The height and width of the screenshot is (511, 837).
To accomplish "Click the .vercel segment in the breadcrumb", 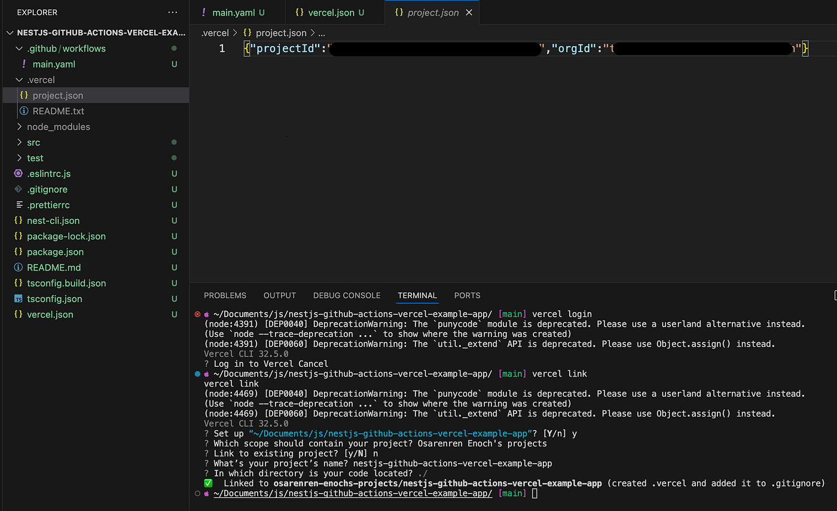I will pyautogui.click(x=215, y=33).
